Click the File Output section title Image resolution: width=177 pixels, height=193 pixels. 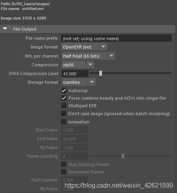point(25,29)
